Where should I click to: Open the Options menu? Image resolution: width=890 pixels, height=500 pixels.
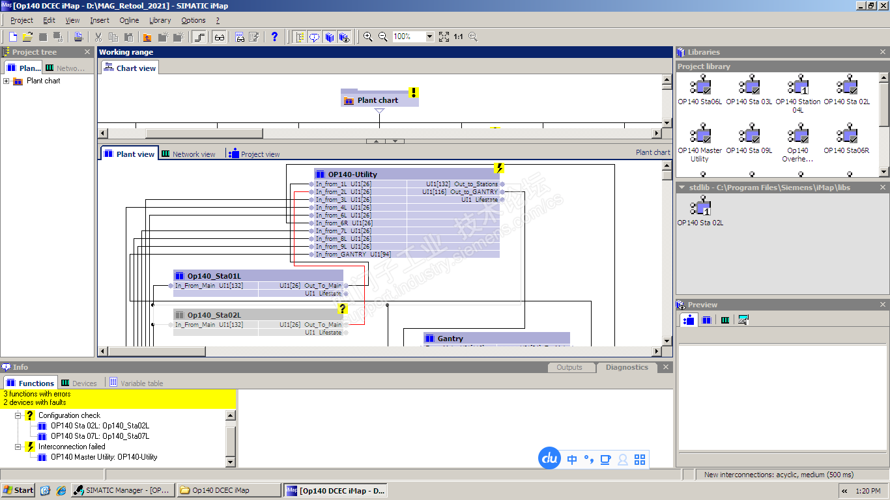coord(194,20)
